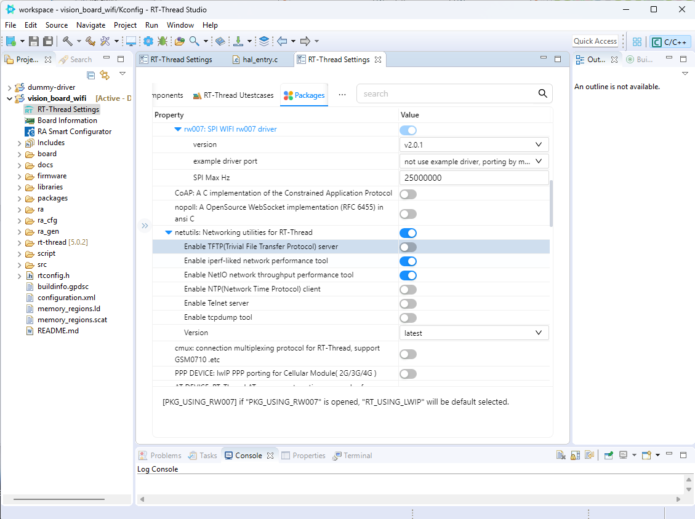
Task: Switch to the hal_entry.c editor tab
Action: [x=259, y=60]
